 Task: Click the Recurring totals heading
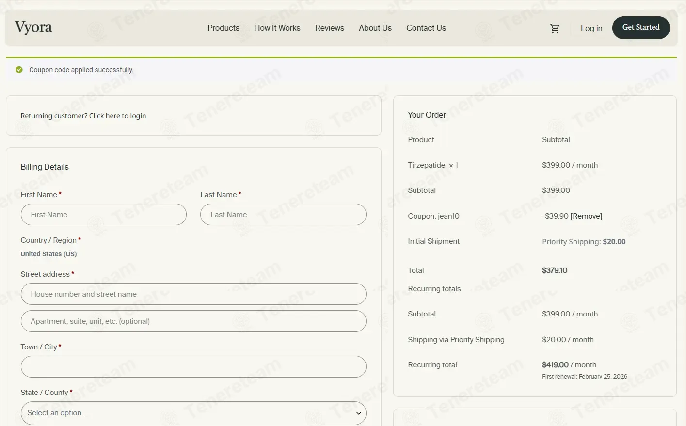(434, 289)
